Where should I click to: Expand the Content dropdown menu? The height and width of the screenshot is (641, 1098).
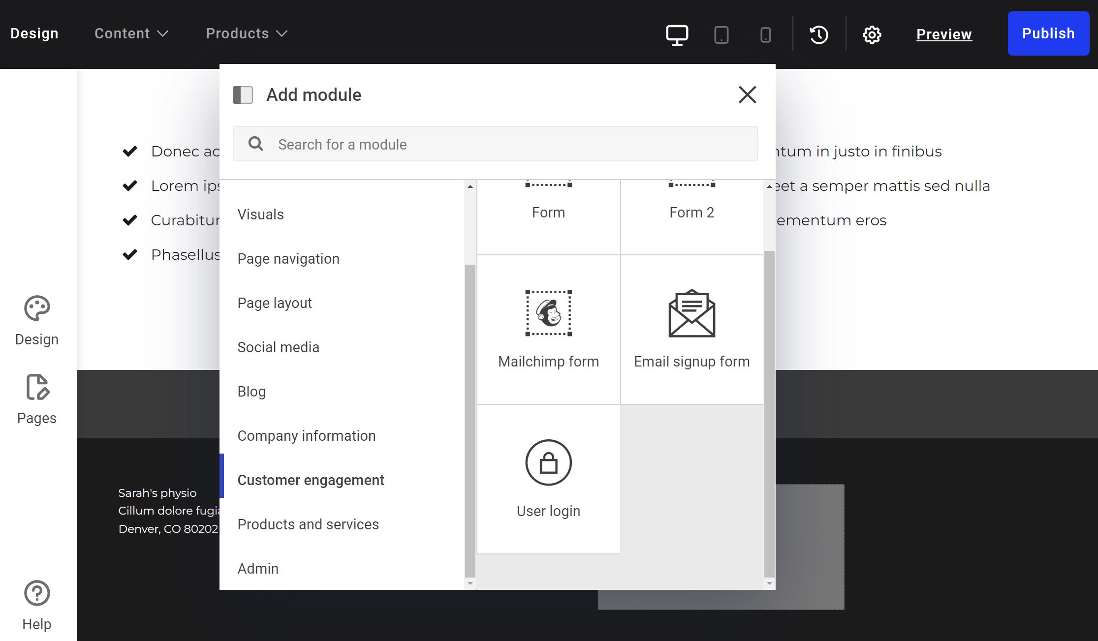point(131,33)
